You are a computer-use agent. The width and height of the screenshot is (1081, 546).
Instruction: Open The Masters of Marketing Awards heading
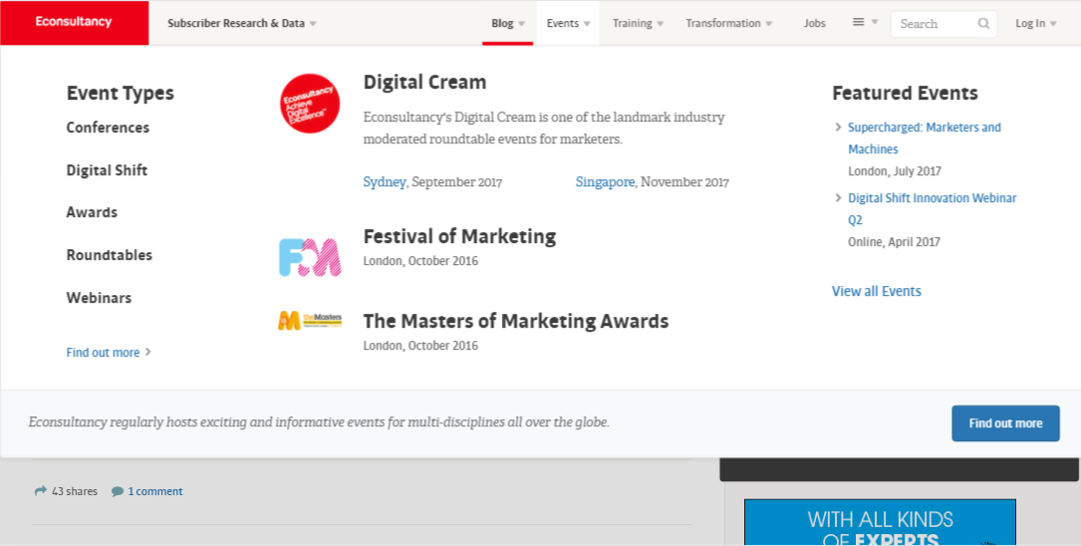pos(516,321)
